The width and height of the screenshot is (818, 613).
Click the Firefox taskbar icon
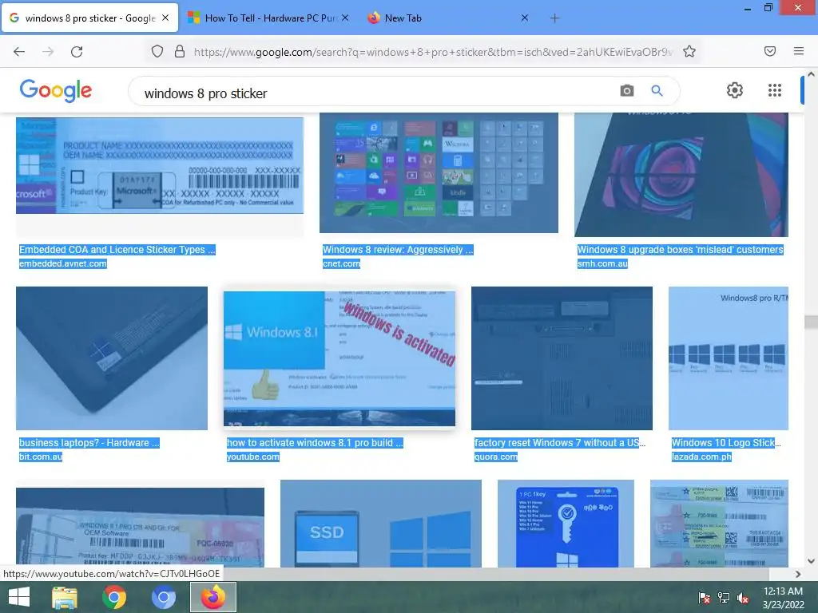tap(212, 597)
